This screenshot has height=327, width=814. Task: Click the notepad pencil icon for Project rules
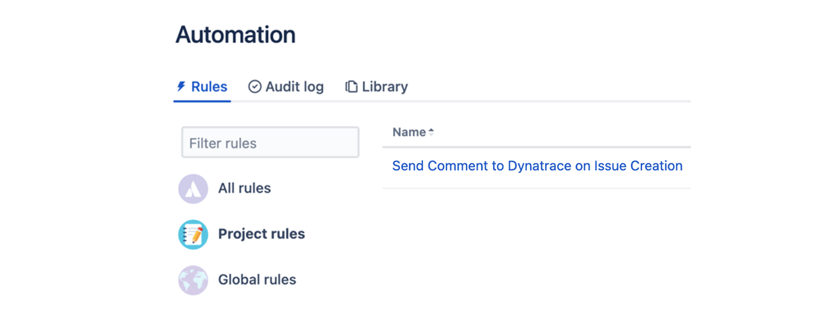[x=193, y=234]
